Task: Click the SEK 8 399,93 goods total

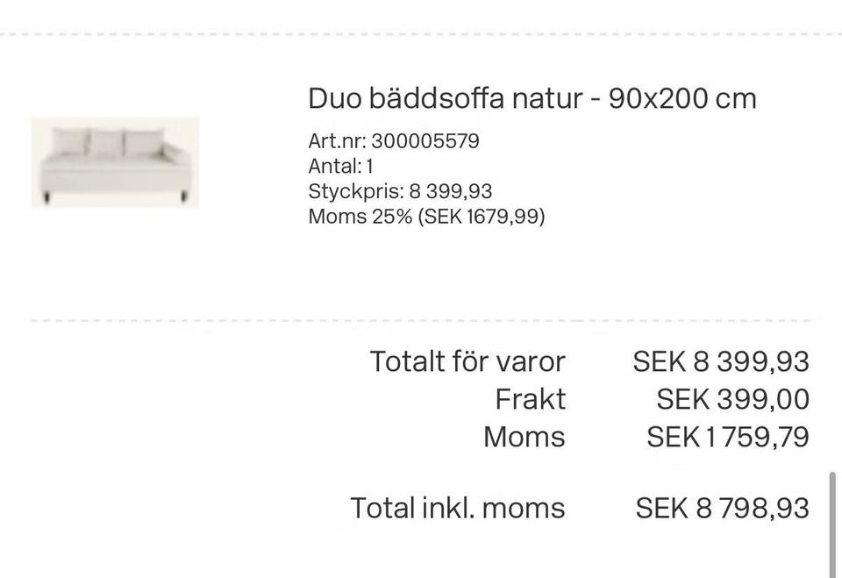Action: click(721, 361)
